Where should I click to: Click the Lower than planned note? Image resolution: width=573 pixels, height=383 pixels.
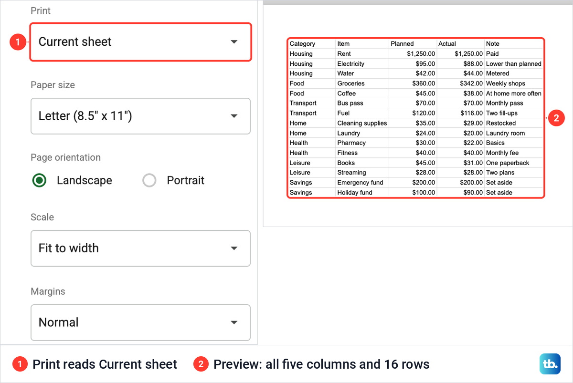pos(514,64)
